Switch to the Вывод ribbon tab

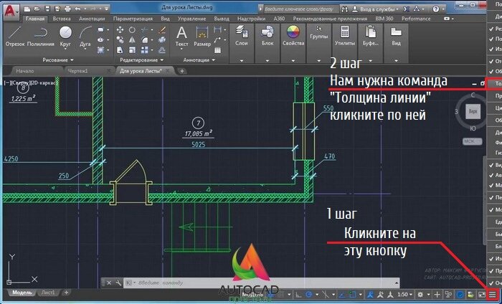pos(222,19)
